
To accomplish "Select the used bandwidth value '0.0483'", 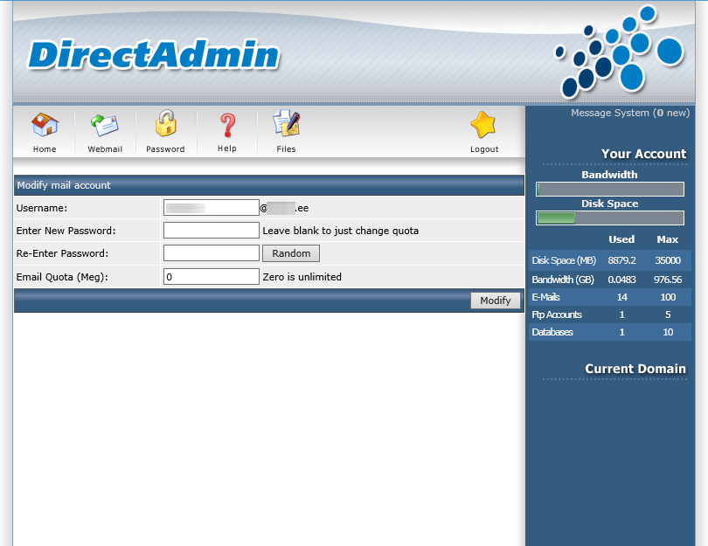I will point(621,280).
